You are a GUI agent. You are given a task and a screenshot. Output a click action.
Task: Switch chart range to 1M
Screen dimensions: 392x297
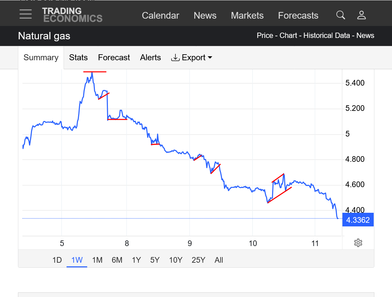point(97,260)
